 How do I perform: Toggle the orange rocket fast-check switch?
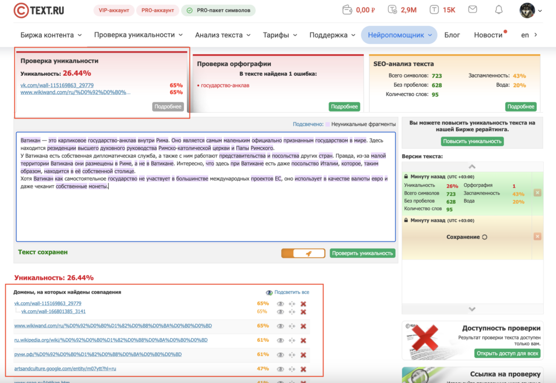click(x=303, y=253)
